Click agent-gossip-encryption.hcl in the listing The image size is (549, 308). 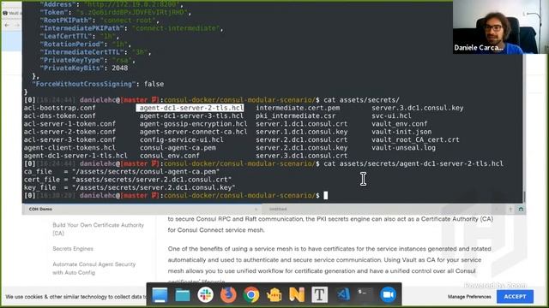[193, 124]
